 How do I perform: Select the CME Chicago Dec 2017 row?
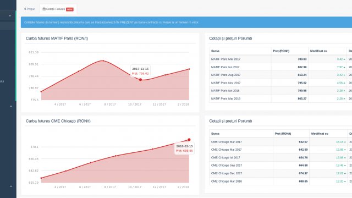[x=280, y=173]
